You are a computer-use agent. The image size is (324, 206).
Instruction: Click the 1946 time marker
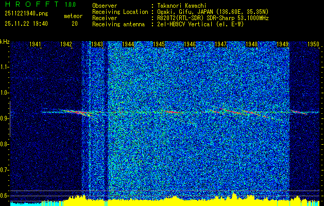pos(190,44)
